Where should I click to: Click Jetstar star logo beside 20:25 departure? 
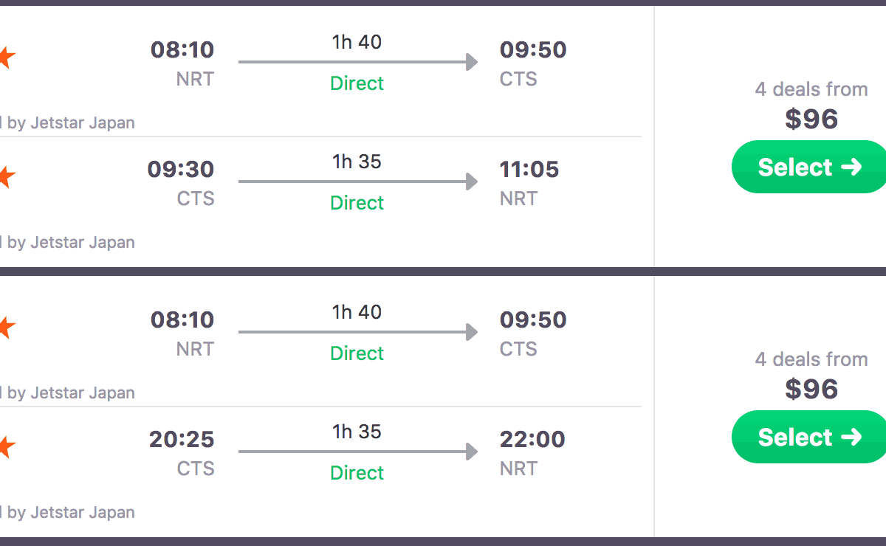pyautogui.click(x=6, y=447)
